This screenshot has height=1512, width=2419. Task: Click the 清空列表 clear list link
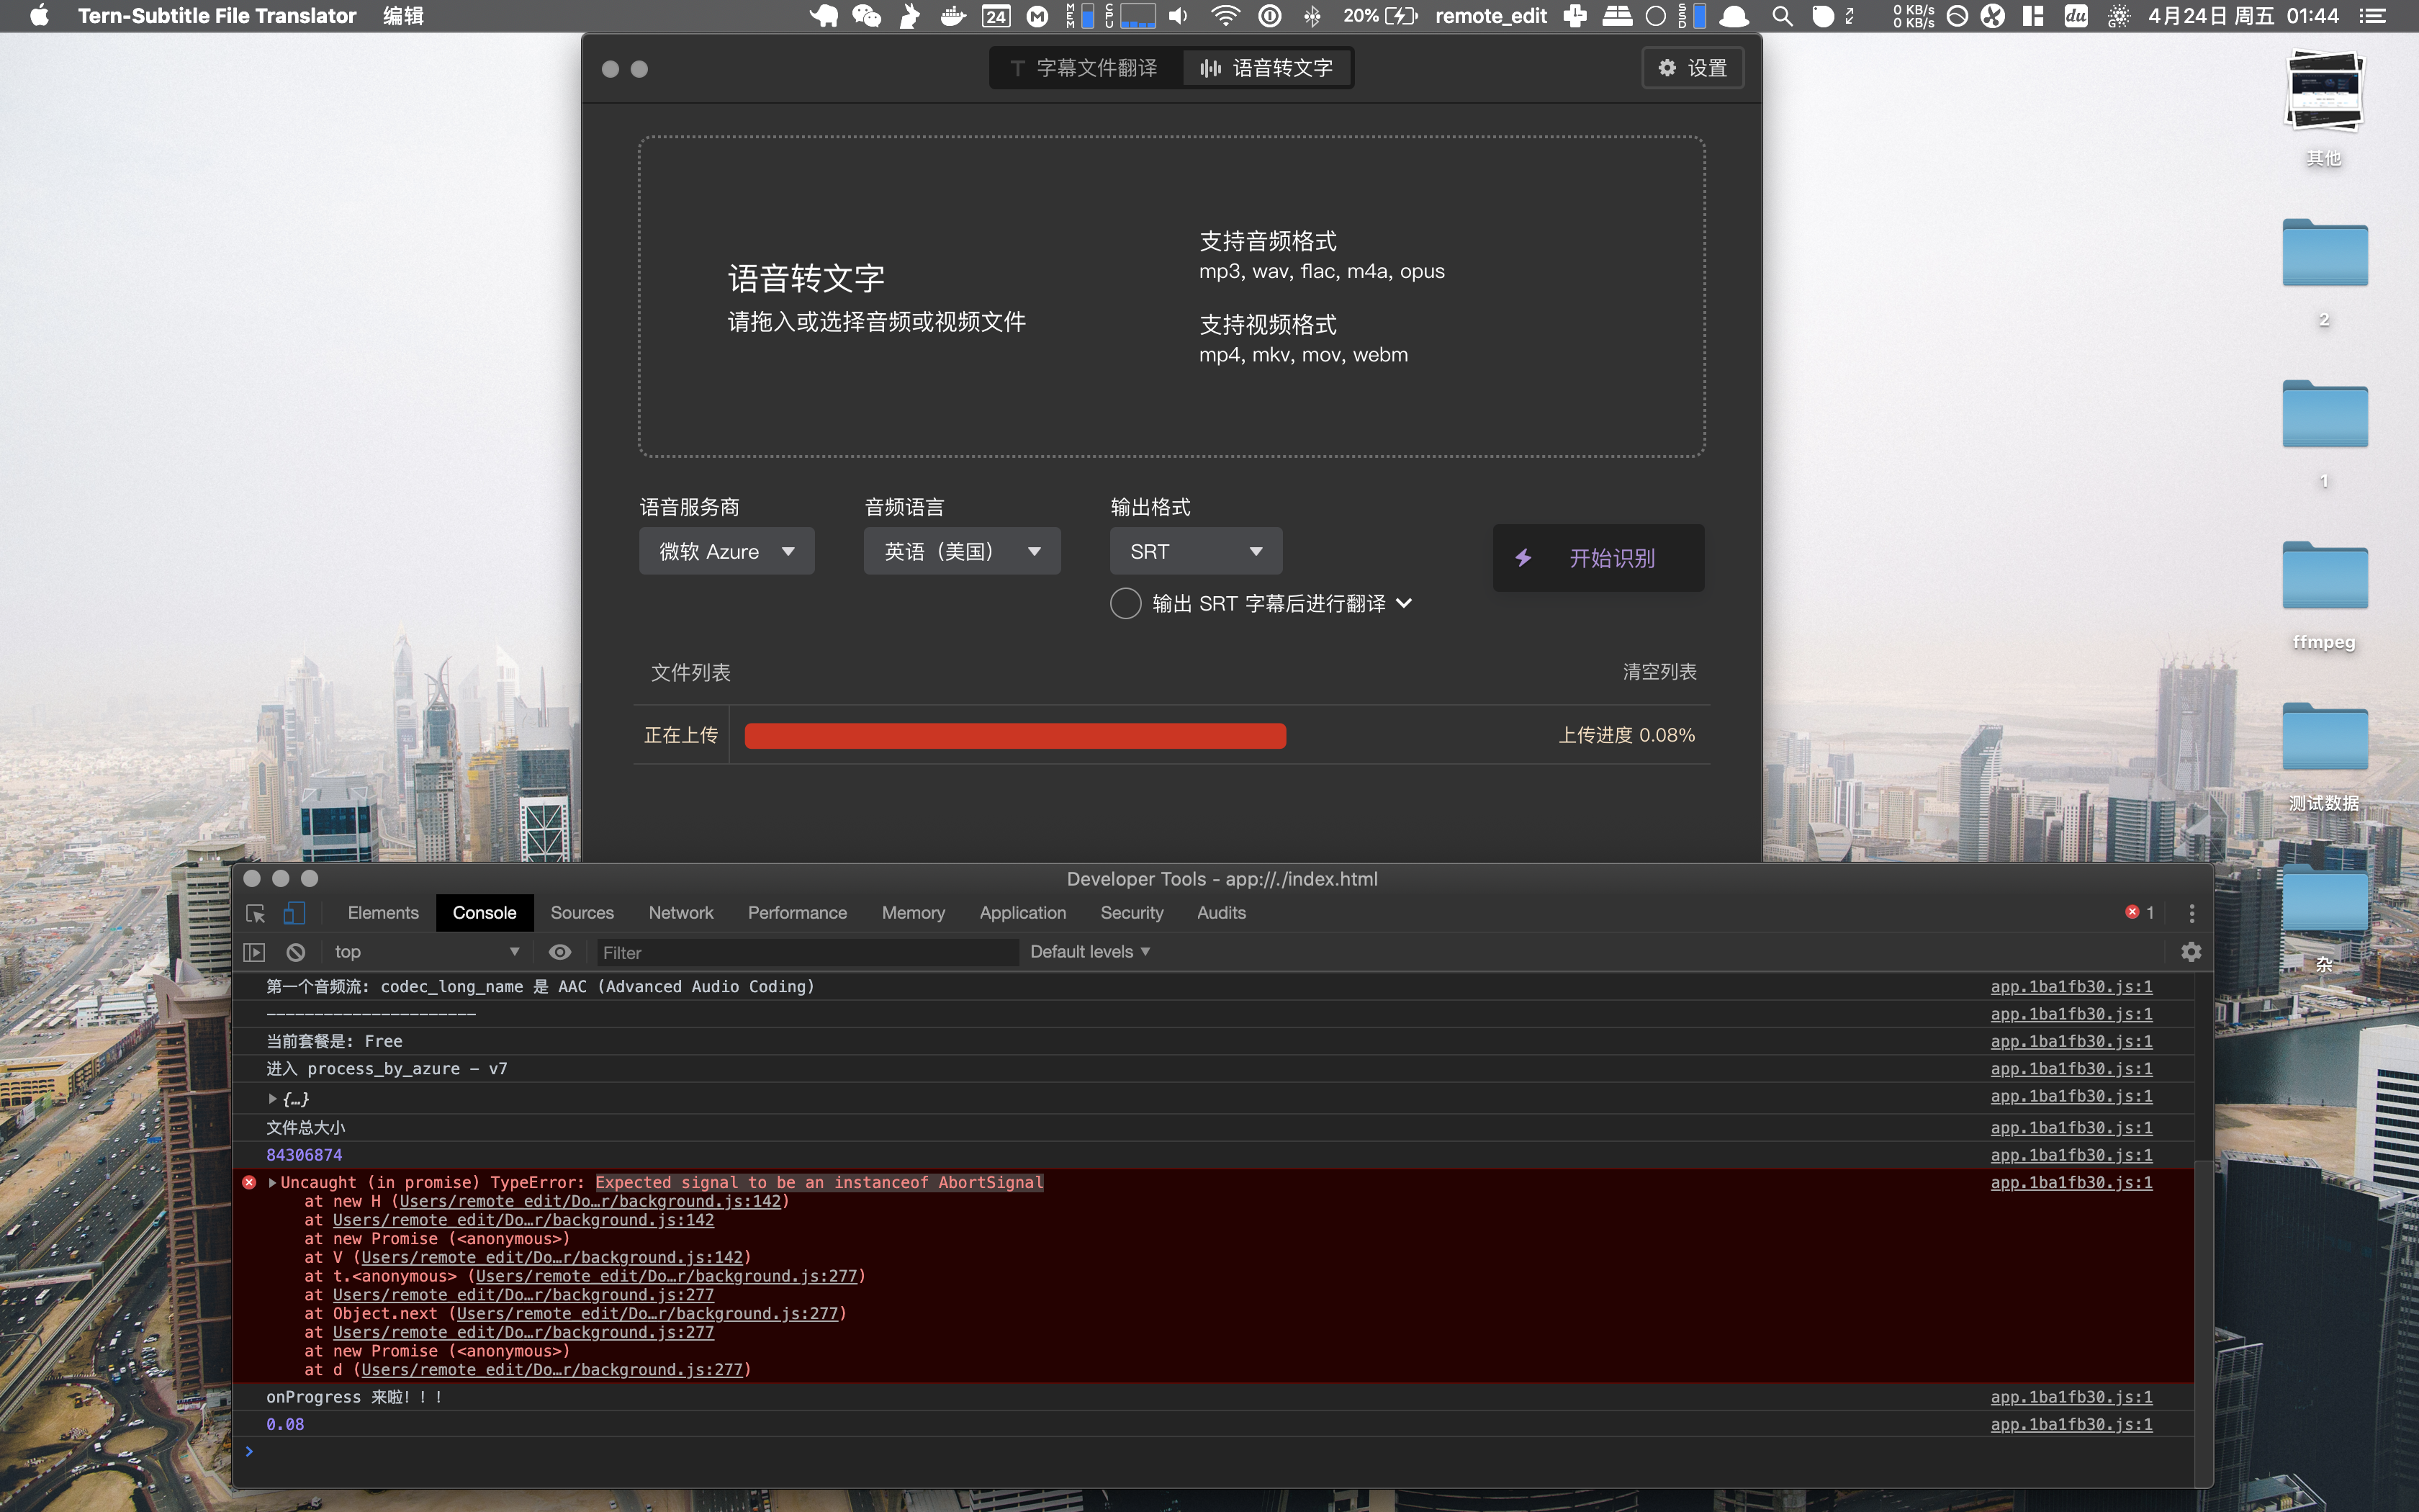[1659, 672]
